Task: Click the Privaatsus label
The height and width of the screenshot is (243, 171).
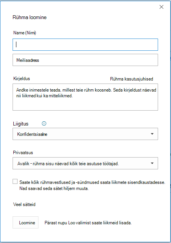Action: pos(23,153)
